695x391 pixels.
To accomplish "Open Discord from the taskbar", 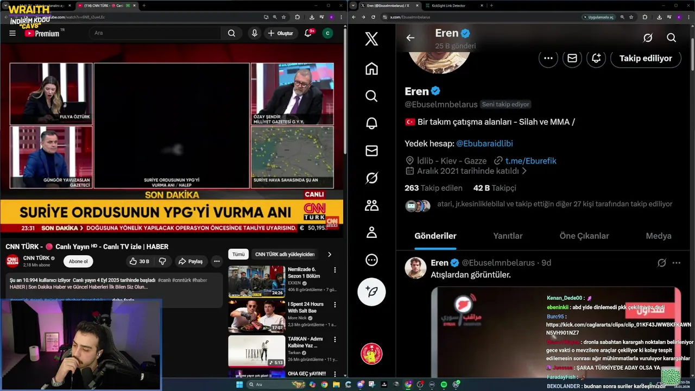I will pos(360,384).
